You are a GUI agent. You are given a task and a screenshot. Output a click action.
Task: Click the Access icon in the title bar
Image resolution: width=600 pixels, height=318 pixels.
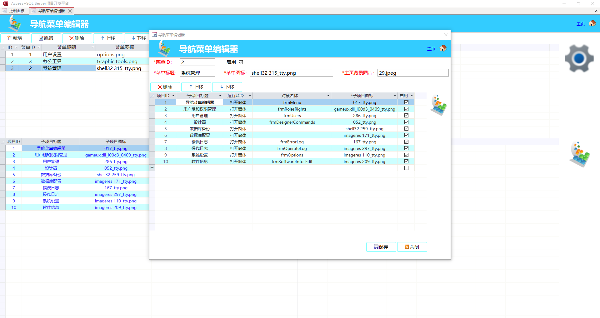pyautogui.click(x=5, y=3)
